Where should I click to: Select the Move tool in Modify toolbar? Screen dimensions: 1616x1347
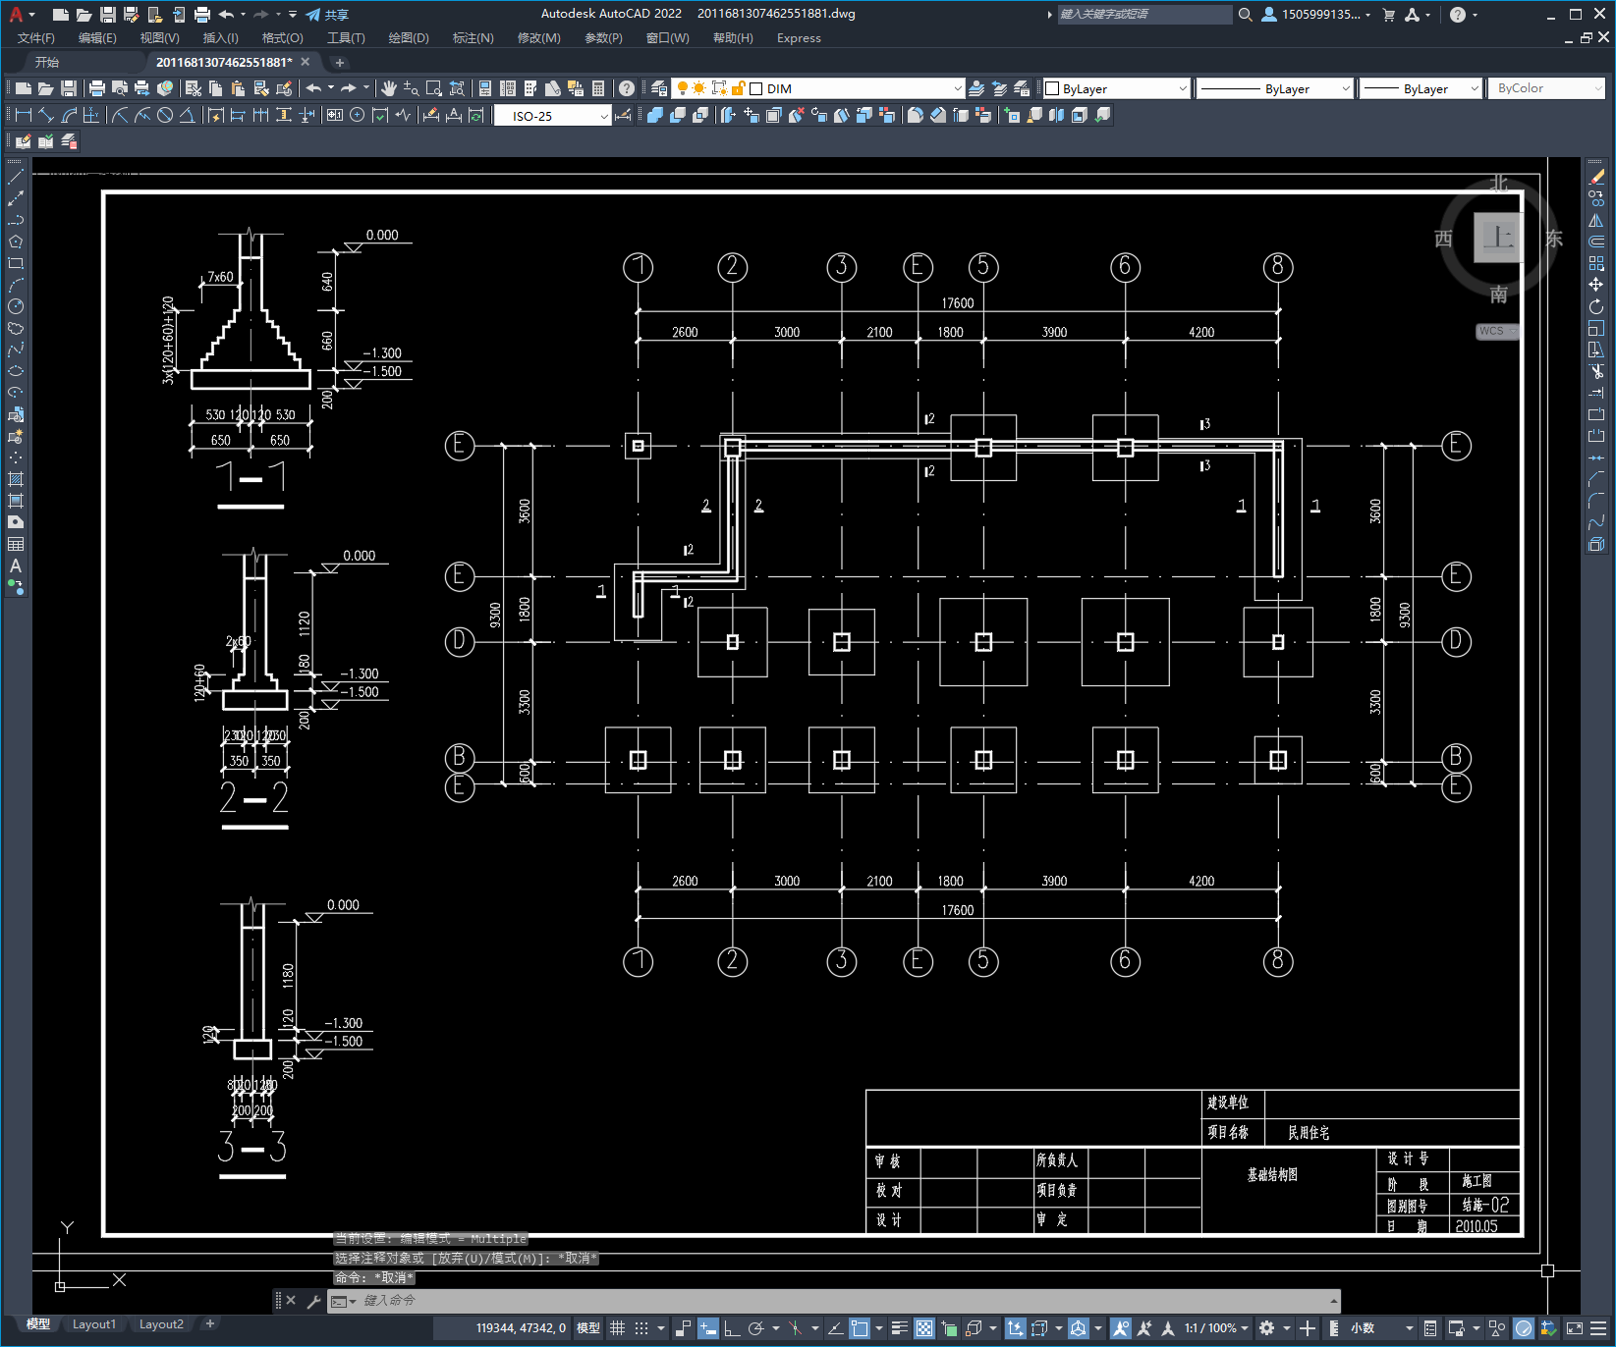(1596, 285)
